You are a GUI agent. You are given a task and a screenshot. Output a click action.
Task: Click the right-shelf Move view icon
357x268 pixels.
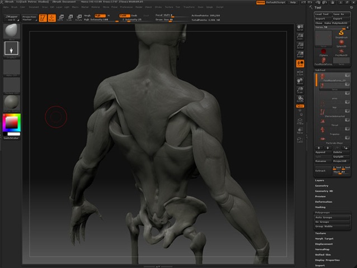(x=300, y=82)
